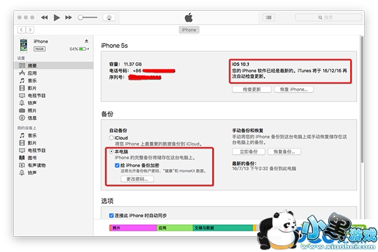Click the iOS 10.3 version text
This screenshot has width=378, height=252.
(x=241, y=64)
